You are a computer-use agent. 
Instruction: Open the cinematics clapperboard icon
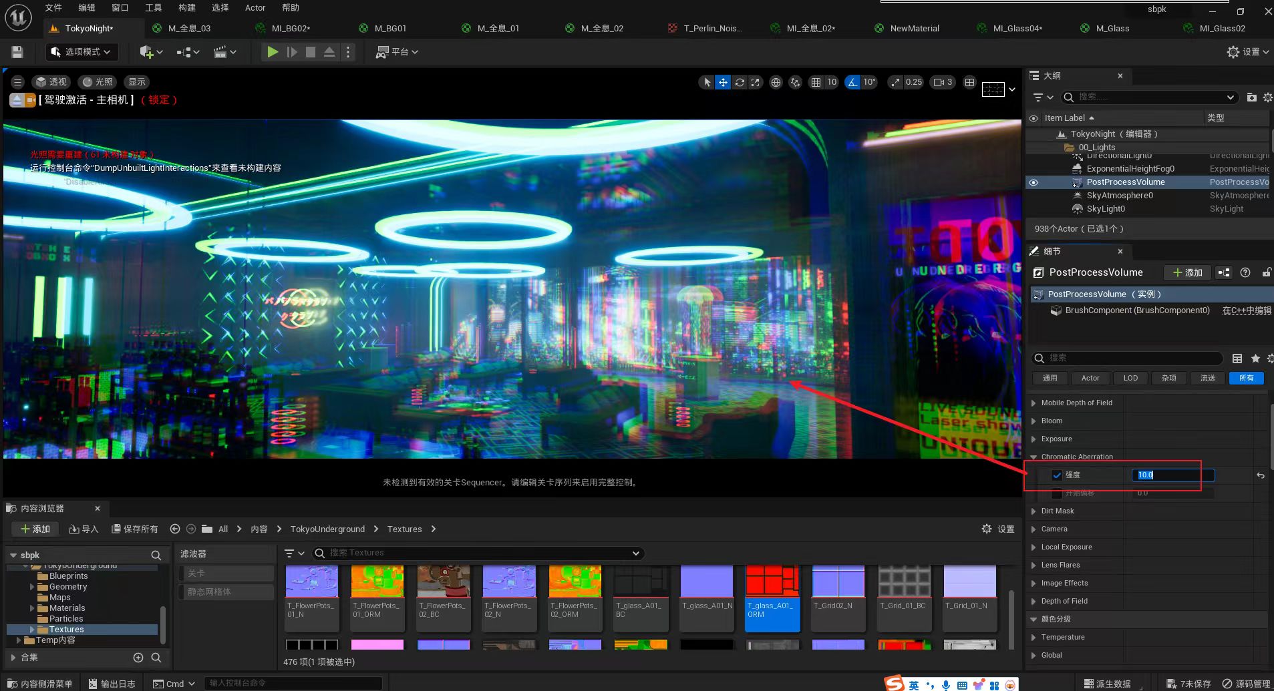point(220,52)
